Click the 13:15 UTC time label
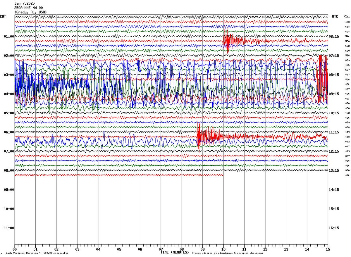The height and width of the screenshot is (257, 351). tap(334, 170)
